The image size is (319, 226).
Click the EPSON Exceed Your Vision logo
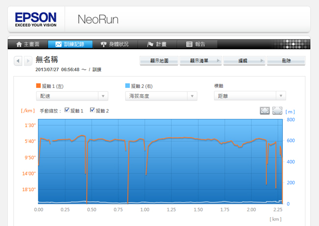tap(36, 20)
